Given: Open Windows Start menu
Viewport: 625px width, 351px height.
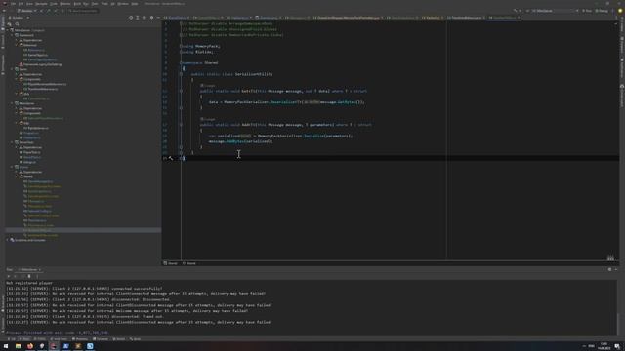Looking at the screenshot, I should tap(6, 346).
